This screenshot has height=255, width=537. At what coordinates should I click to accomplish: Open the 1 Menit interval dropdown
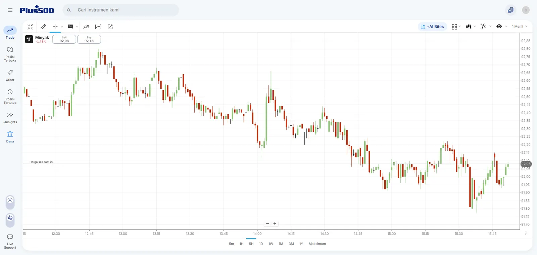tap(520, 27)
